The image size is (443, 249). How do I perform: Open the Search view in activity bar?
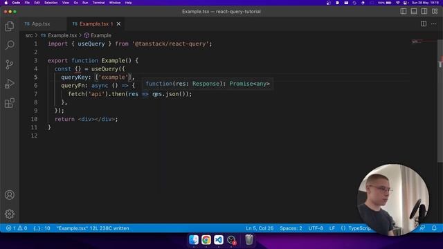click(x=9, y=45)
